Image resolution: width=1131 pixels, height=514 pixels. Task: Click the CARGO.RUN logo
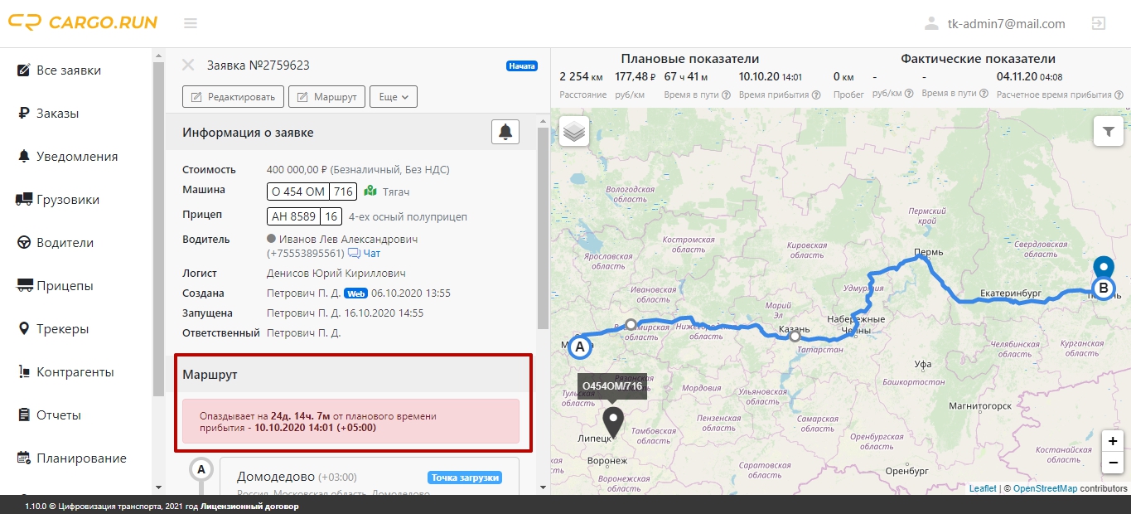pyautogui.click(x=83, y=22)
